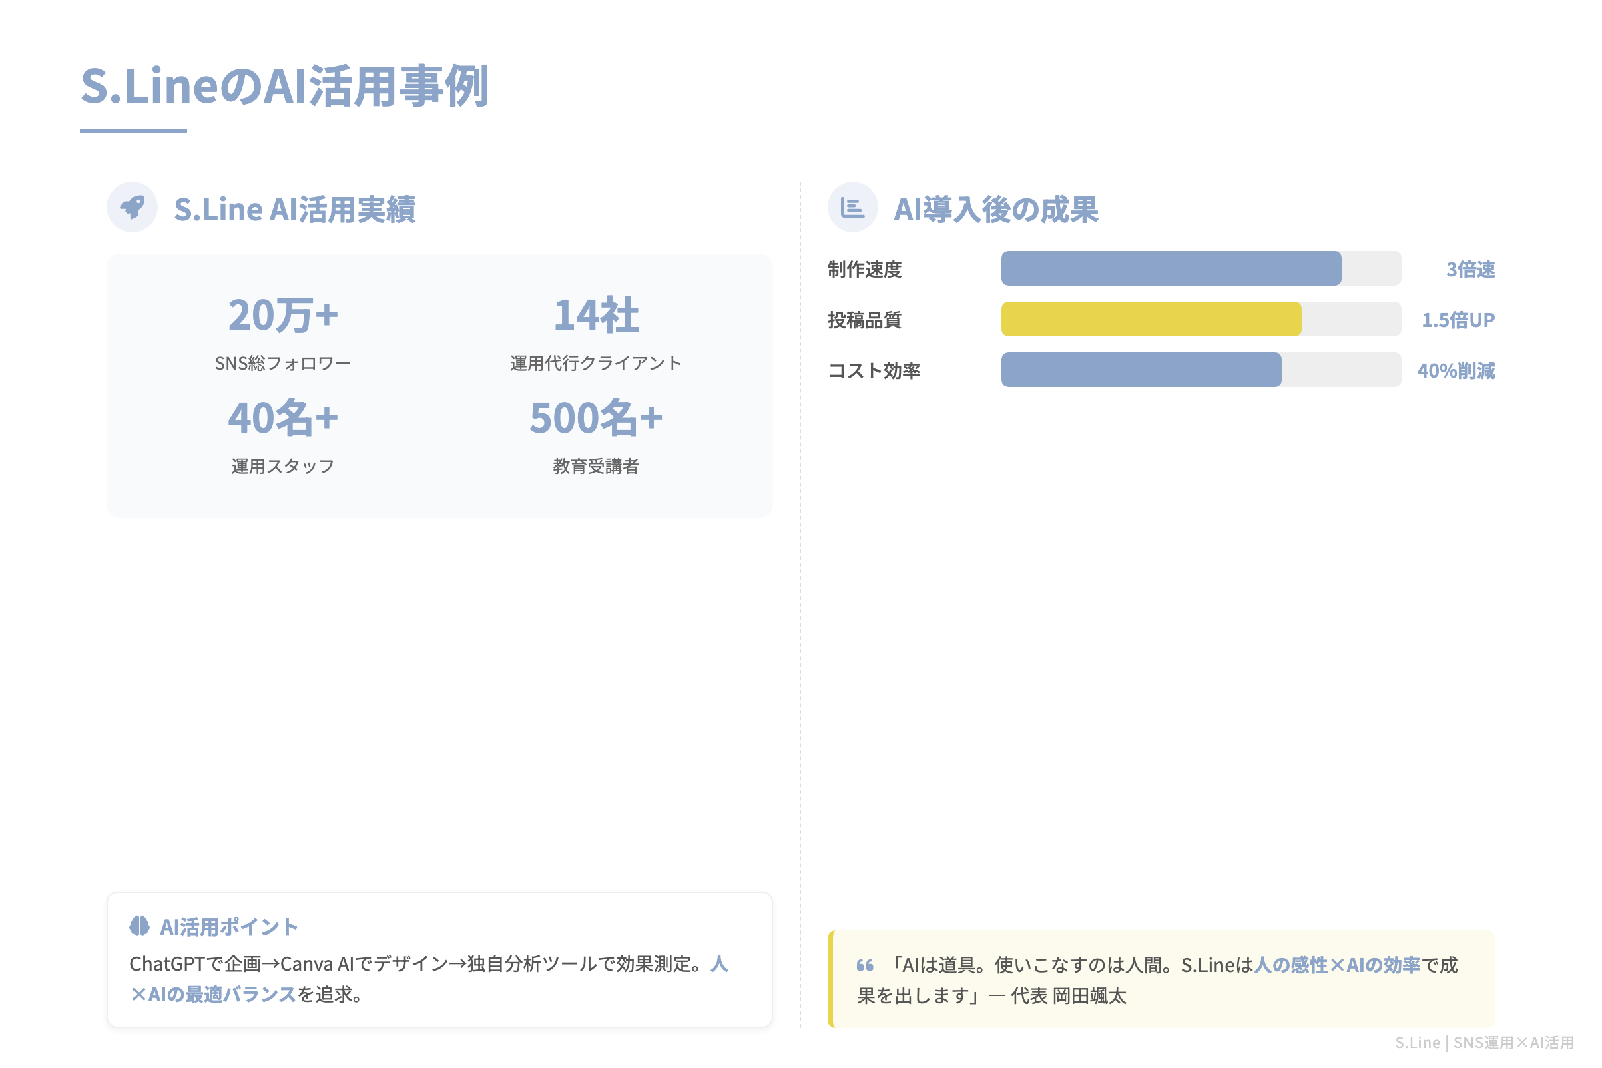Click the brain icon beside AI活用ポイント
This screenshot has width=1602, height=1068.
tap(139, 926)
